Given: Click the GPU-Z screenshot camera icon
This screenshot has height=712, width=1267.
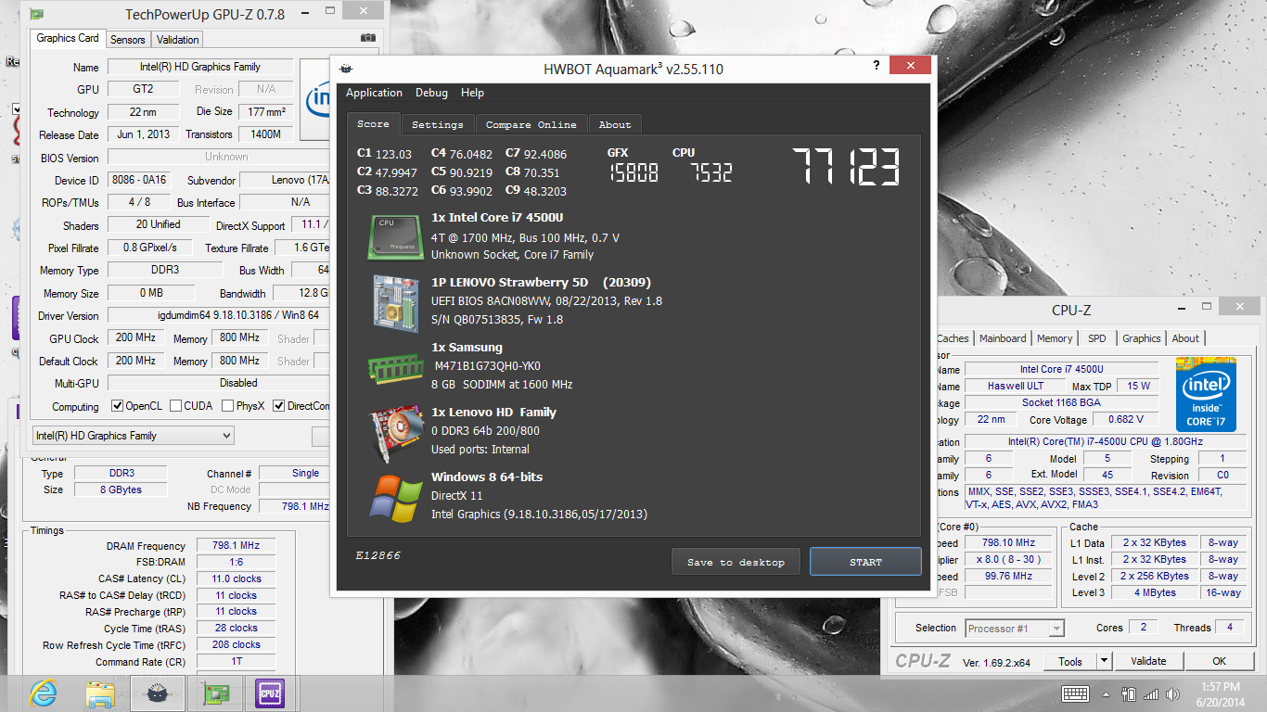Looking at the screenshot, I should (x=368, y=38).
